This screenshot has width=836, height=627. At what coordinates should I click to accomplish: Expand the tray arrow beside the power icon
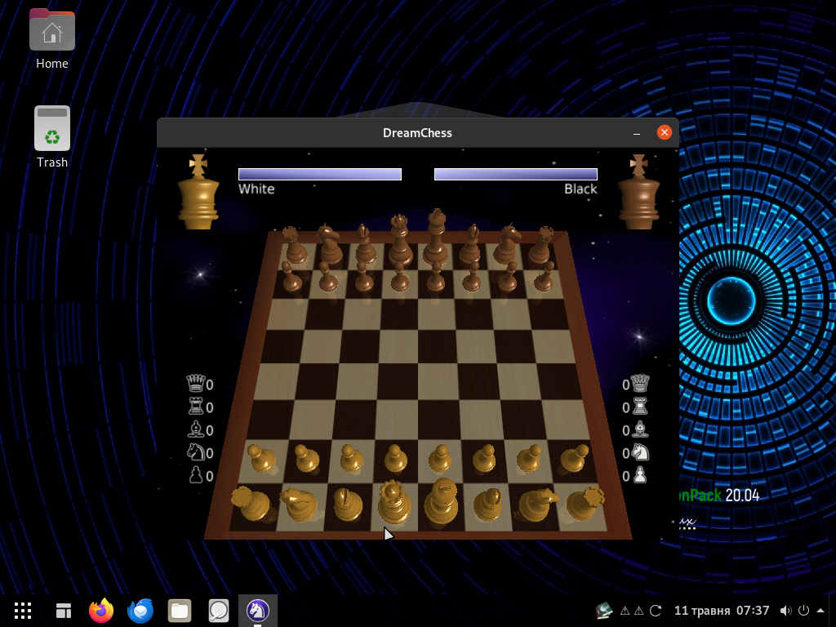[x=821, y=611]
